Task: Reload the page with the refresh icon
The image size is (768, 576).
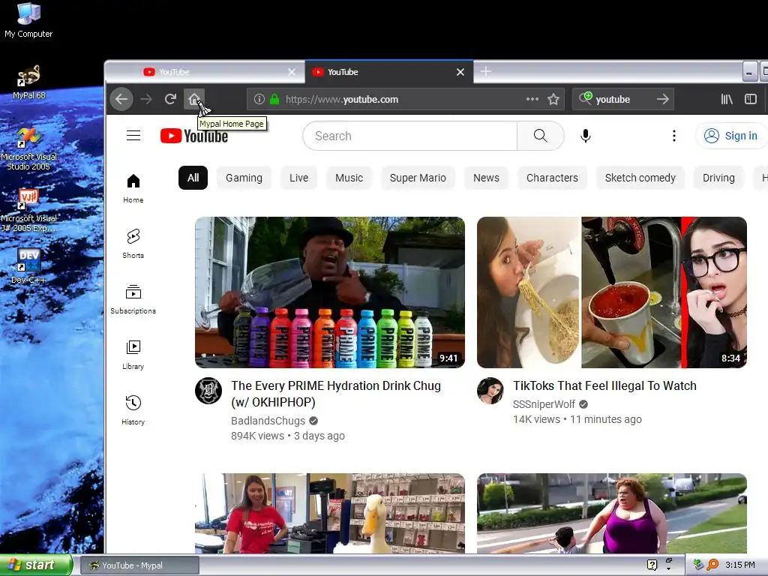Action: pyautogui.click(x=170, y=100)
